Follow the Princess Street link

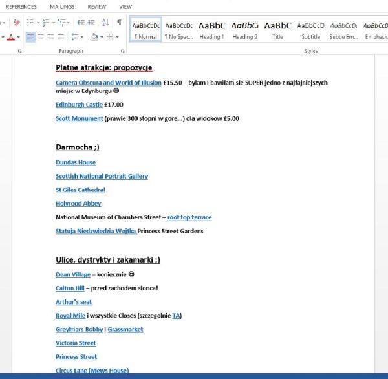[76, 357]
